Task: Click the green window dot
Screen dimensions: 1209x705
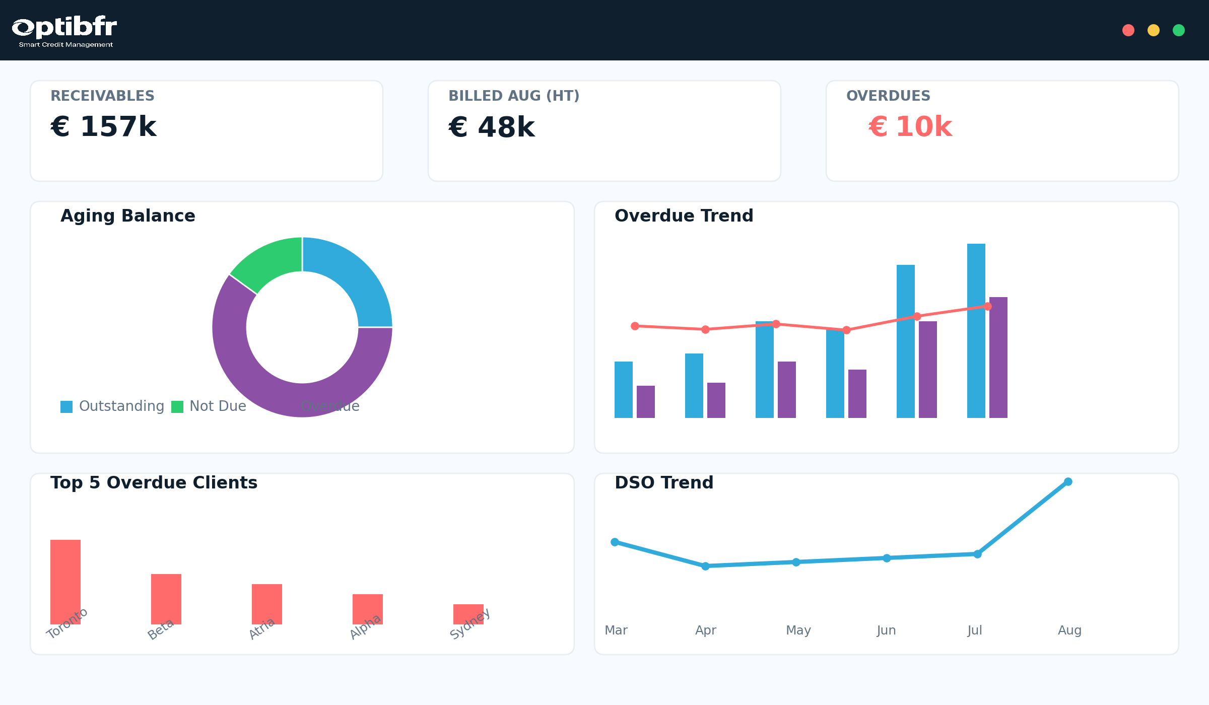Action: (1179, 30)
